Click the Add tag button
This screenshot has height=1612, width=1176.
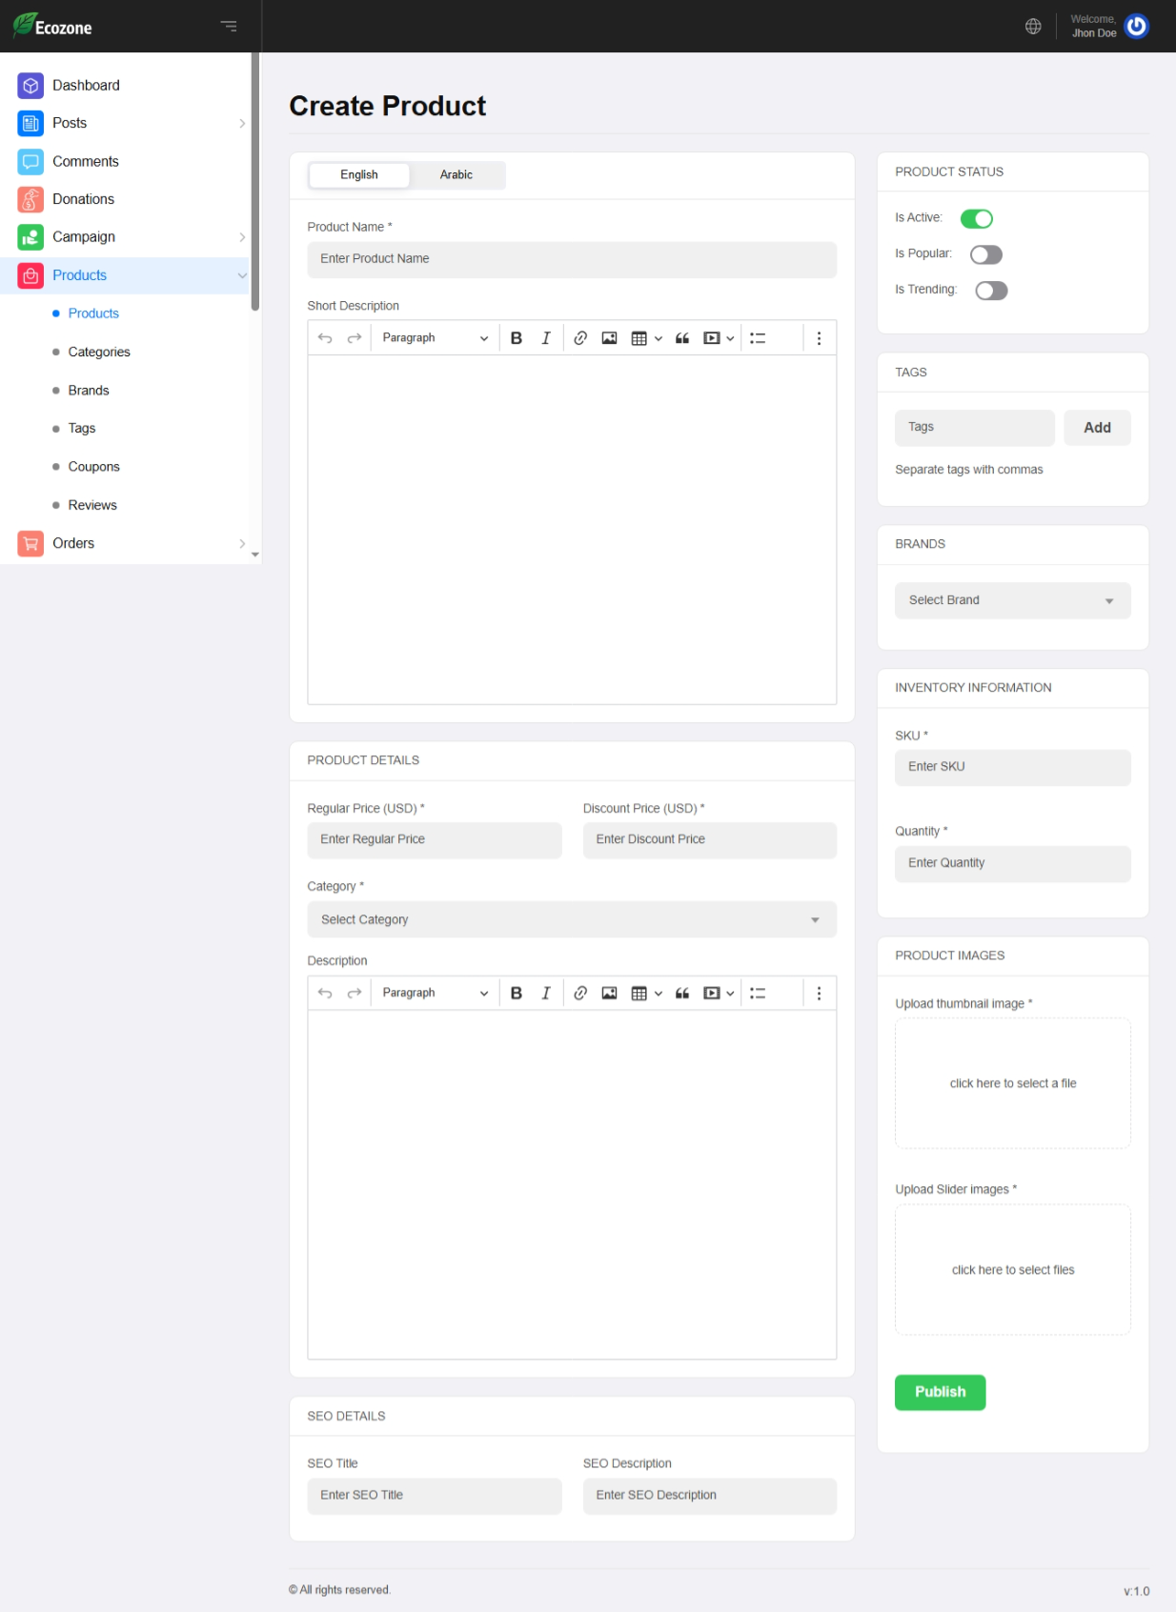(x=1097, y=428)
